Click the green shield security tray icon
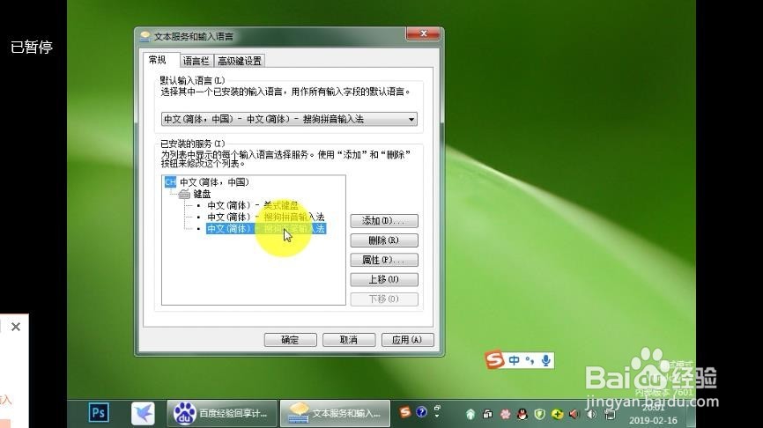The width and height of the screenshot is (763, 428). tap(539, 414)
